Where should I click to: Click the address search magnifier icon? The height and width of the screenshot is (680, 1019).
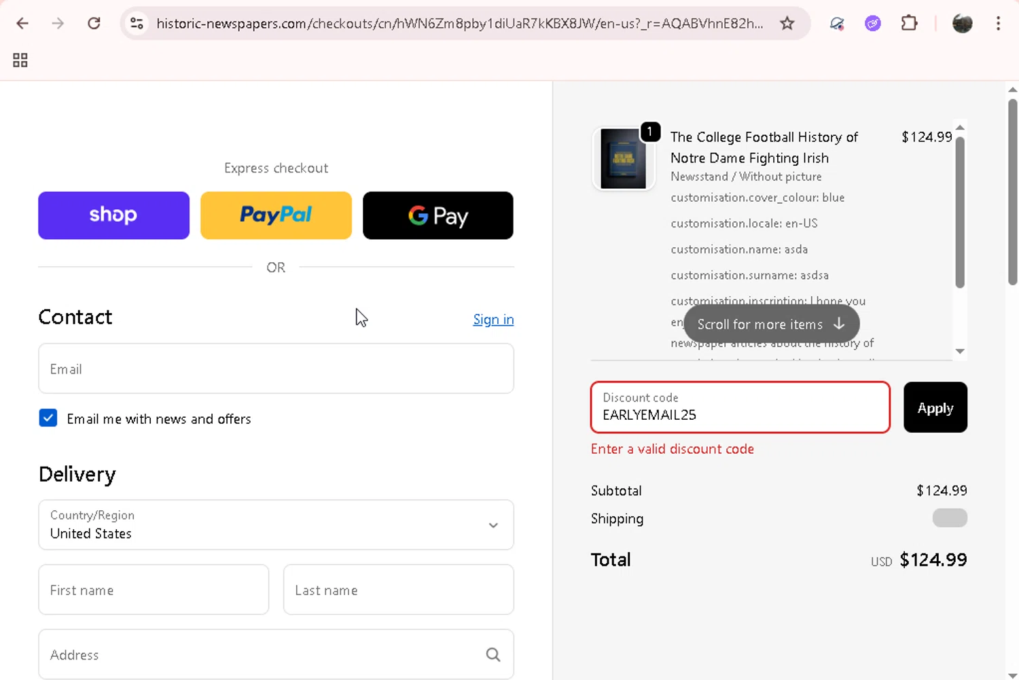point(493,655)
